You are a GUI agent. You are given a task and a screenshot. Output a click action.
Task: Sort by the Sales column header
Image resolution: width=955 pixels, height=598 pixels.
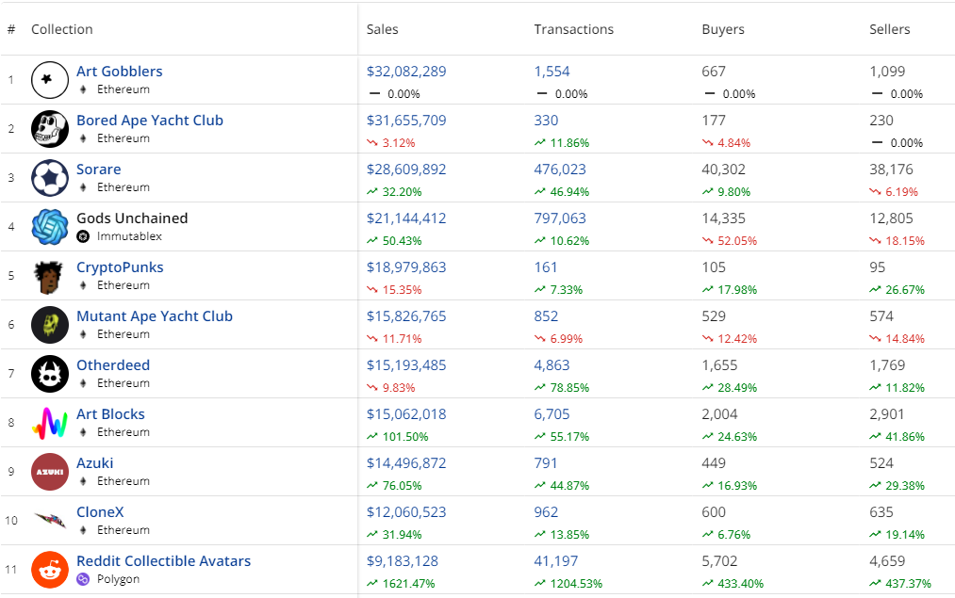(382, 29)
